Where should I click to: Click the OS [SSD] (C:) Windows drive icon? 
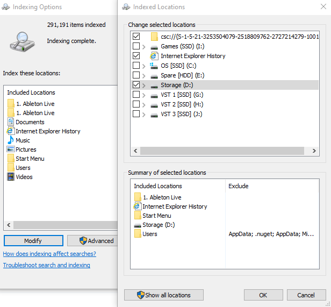pos(154,66)
